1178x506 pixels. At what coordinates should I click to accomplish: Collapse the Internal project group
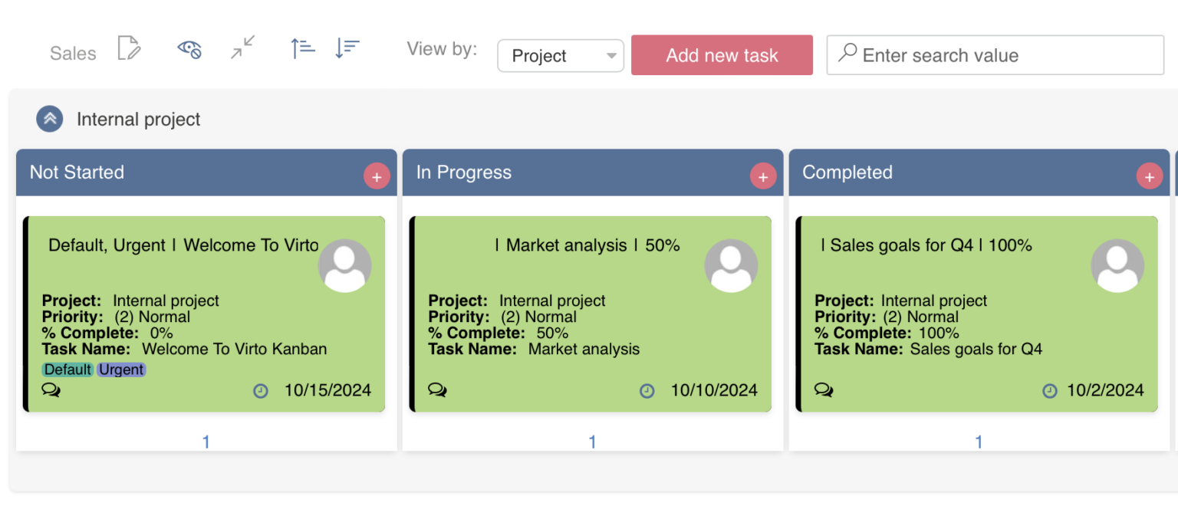click(x=49, y=119)
